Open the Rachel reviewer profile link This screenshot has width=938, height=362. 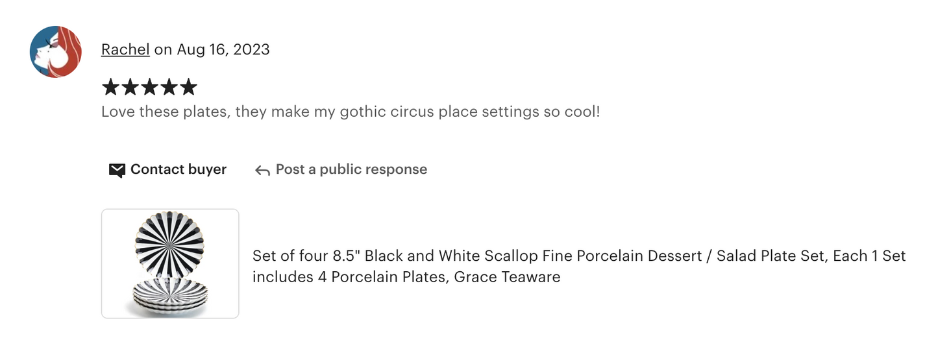[x=125, y=49]
